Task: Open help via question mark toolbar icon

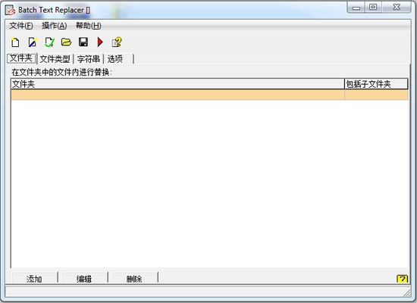Action: pos(117,42)
